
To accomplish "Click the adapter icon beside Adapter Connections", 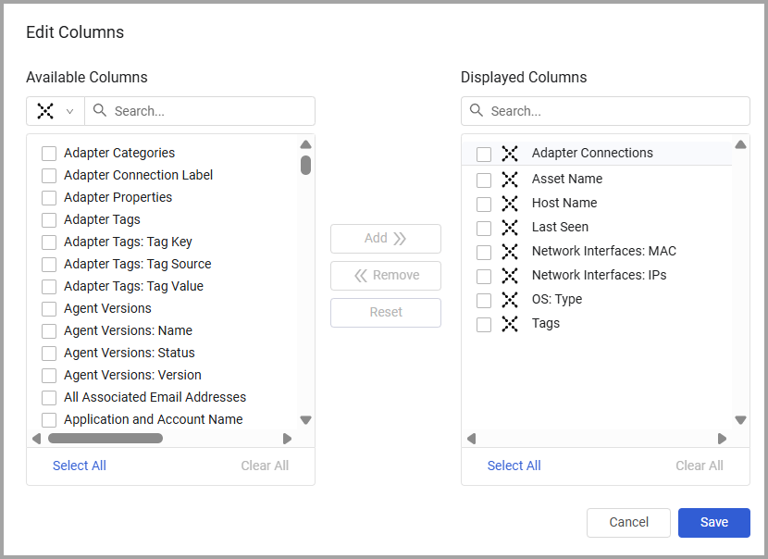I will (509, 154).
